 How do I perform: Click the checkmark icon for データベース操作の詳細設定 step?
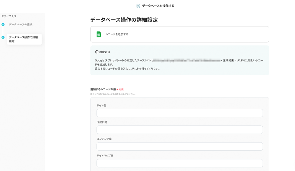pyautogui.click(x=3, y=37)
